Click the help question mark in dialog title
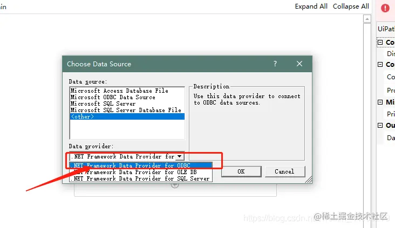 [x=275, y=64]
